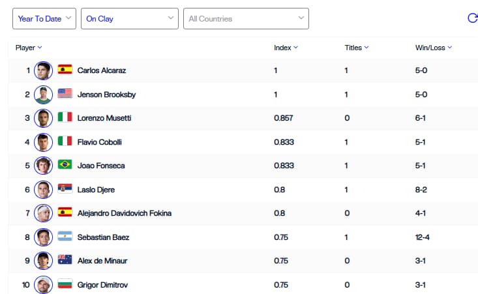Screen dimensions: 478x294
Task: Click the Spanish flag beside Carlos Alcaraz
Action: point(65,69)
